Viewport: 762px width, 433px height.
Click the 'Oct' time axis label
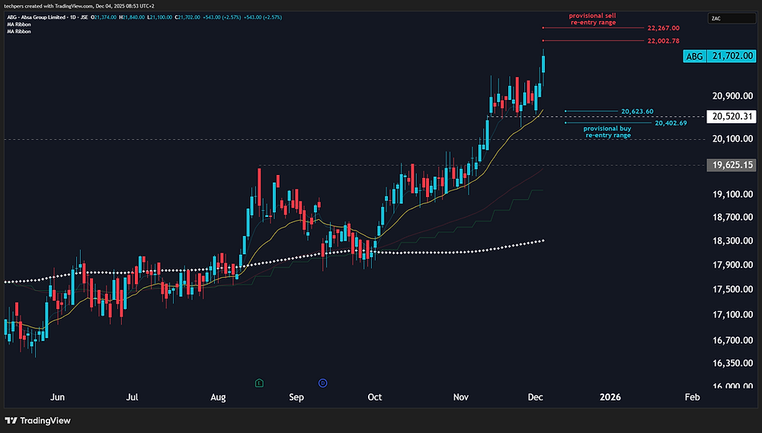[375, 397]
